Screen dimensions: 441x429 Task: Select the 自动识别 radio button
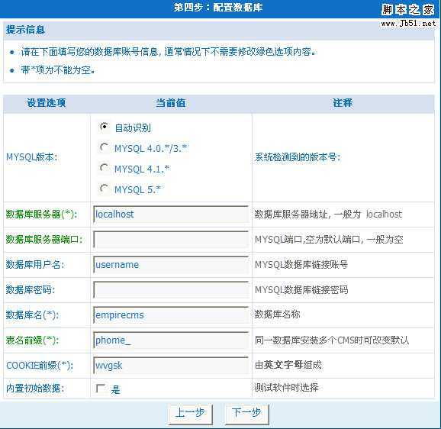(x=104, y=127)
